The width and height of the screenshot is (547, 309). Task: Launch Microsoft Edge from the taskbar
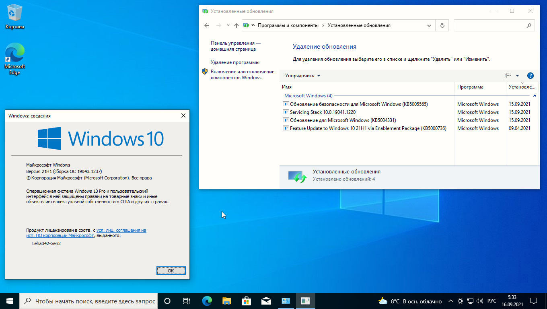tap(207, 301)
